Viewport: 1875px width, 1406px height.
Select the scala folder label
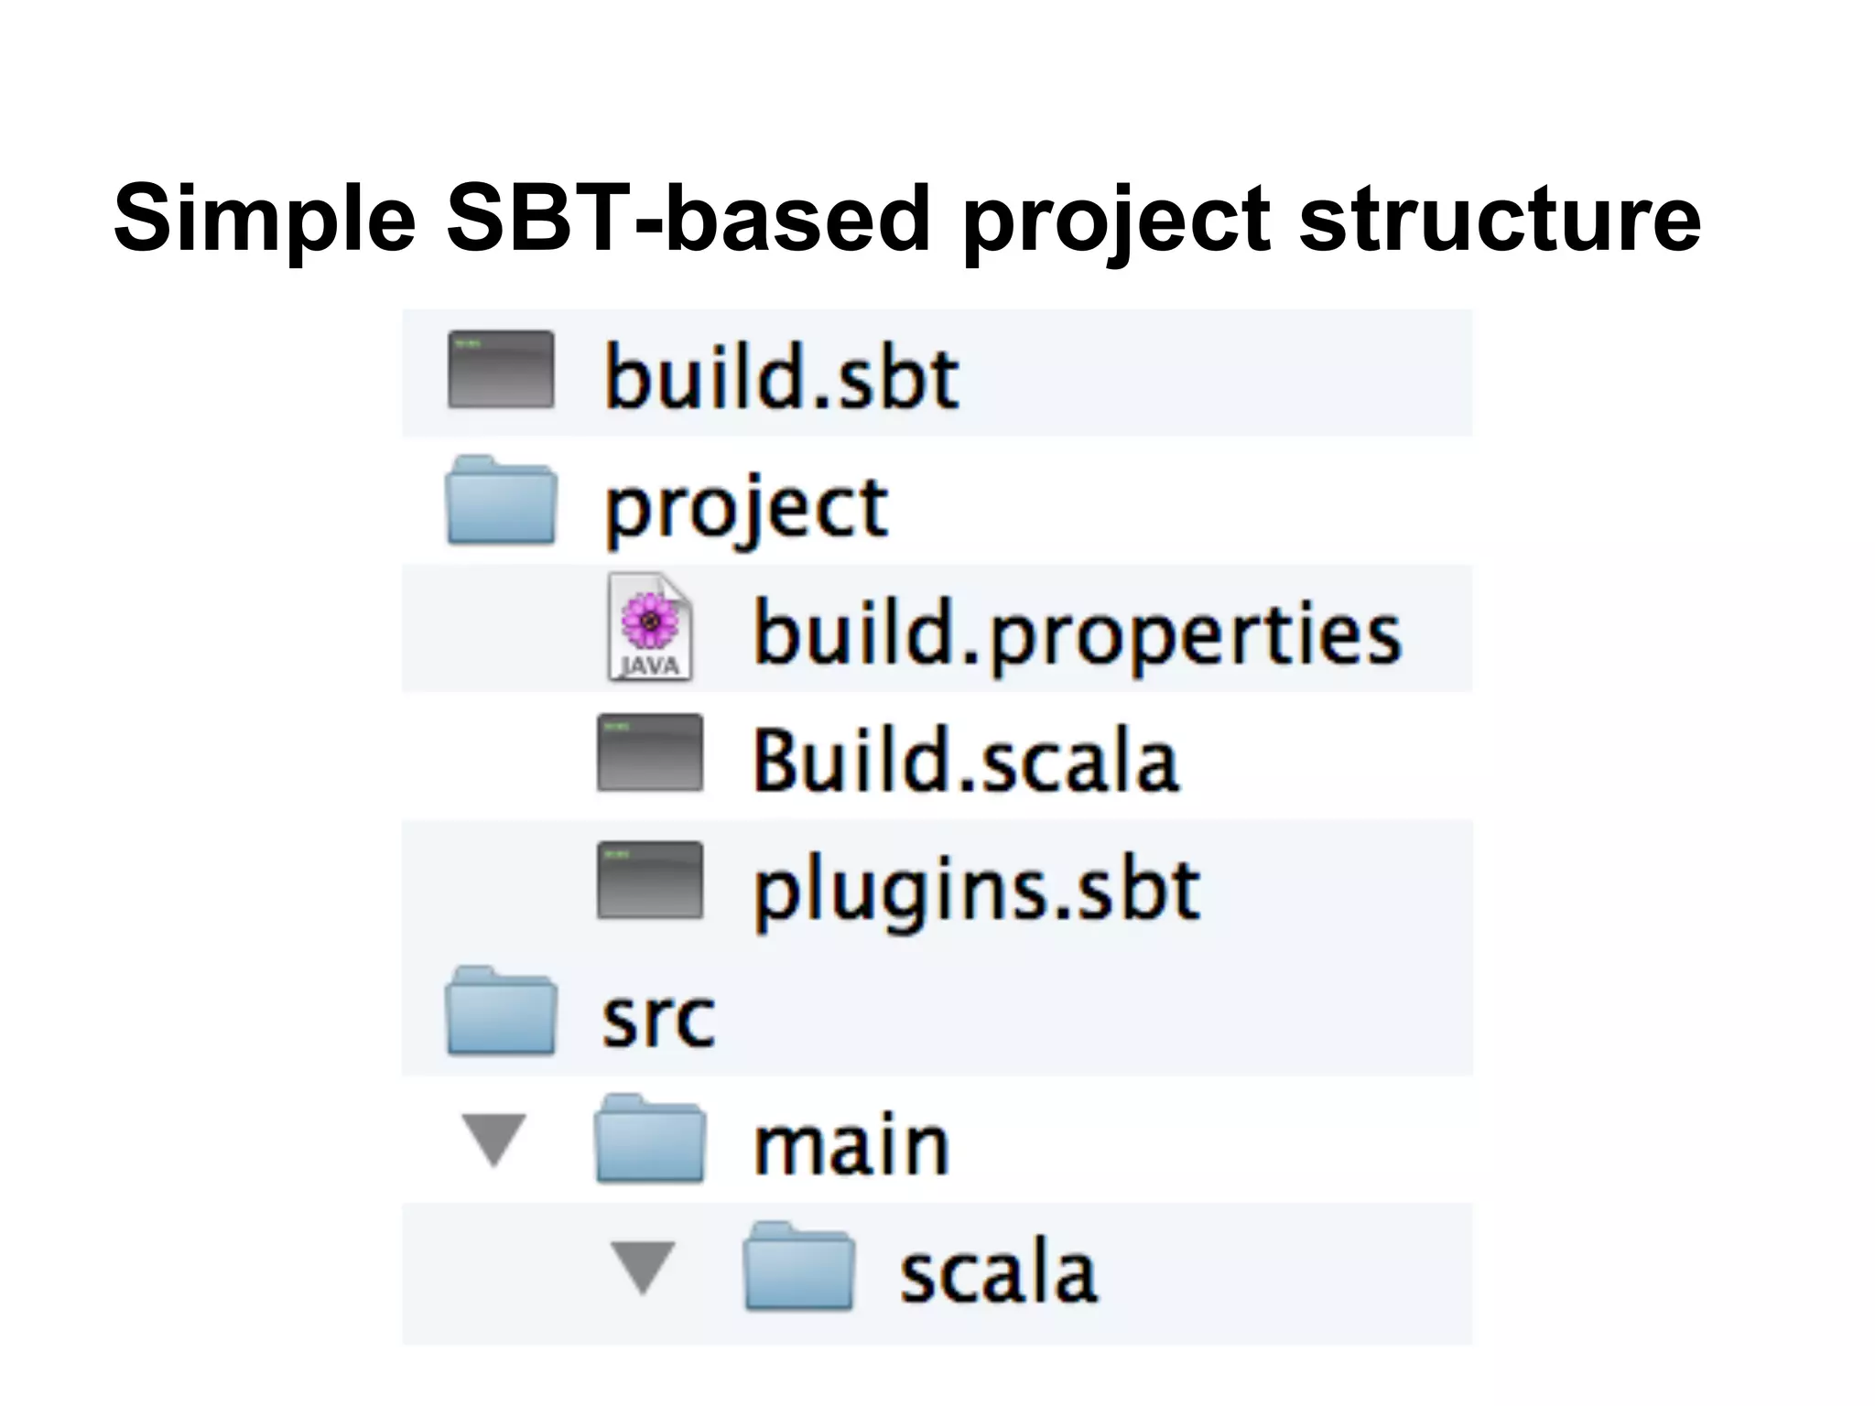tap(998, 1272)
